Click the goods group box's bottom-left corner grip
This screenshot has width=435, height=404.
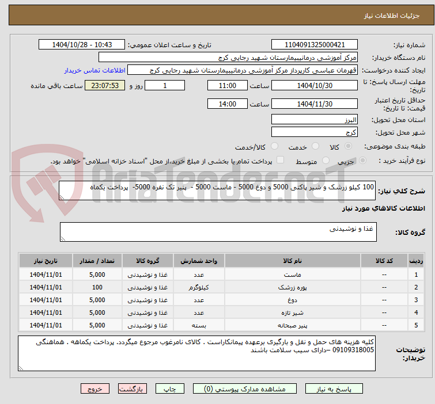[x=63, y=239]
